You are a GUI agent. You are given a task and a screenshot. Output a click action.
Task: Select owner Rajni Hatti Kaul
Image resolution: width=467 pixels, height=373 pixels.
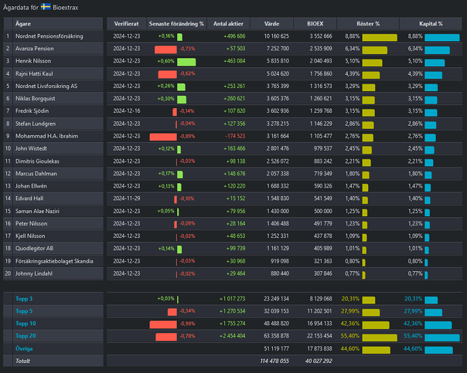(35, 74)
